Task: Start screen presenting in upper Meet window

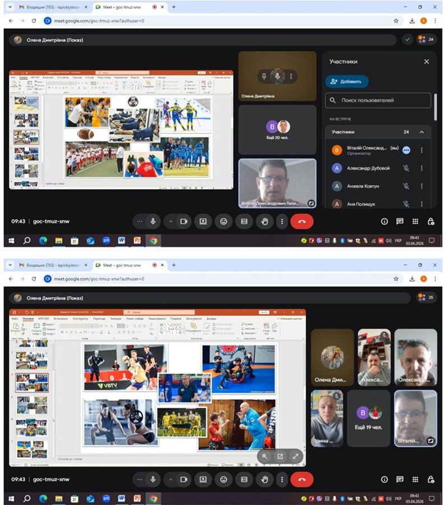Action: pyautogui.click(x=203, y=221)
